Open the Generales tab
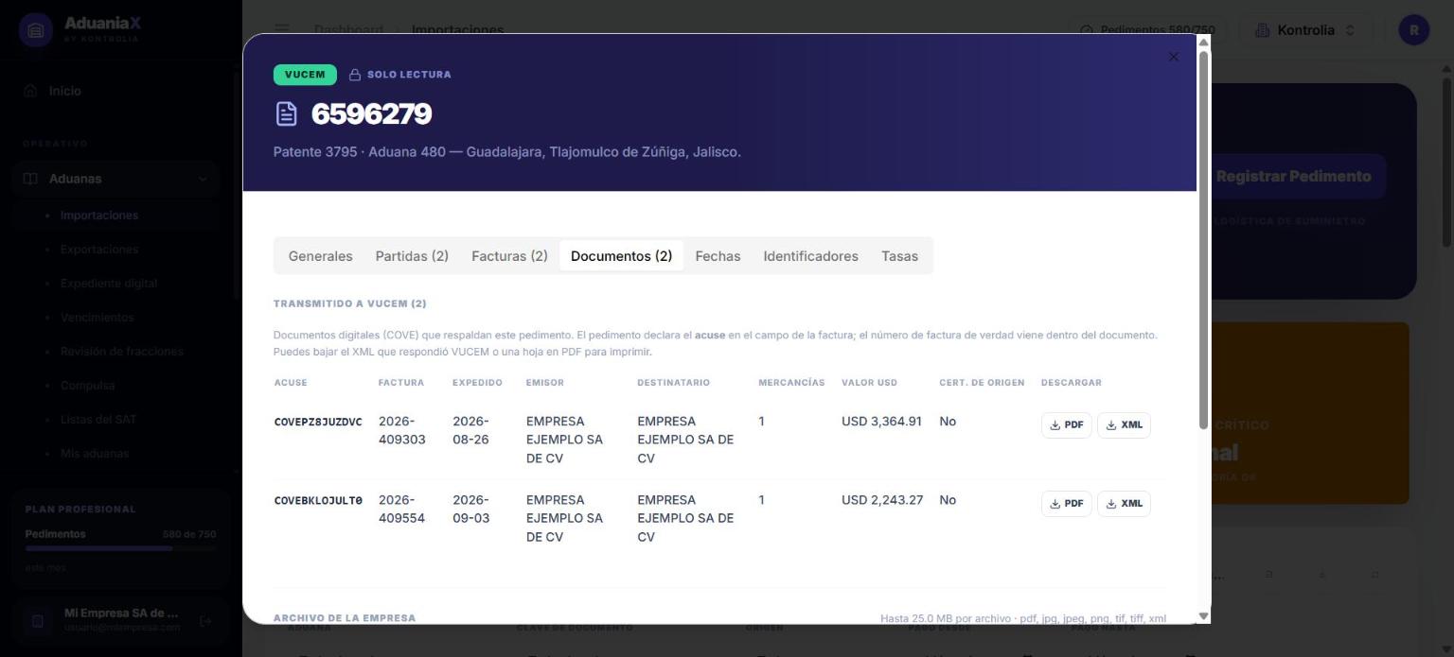The width and height of the screenshot is (1454, 657). coord(320,256)
